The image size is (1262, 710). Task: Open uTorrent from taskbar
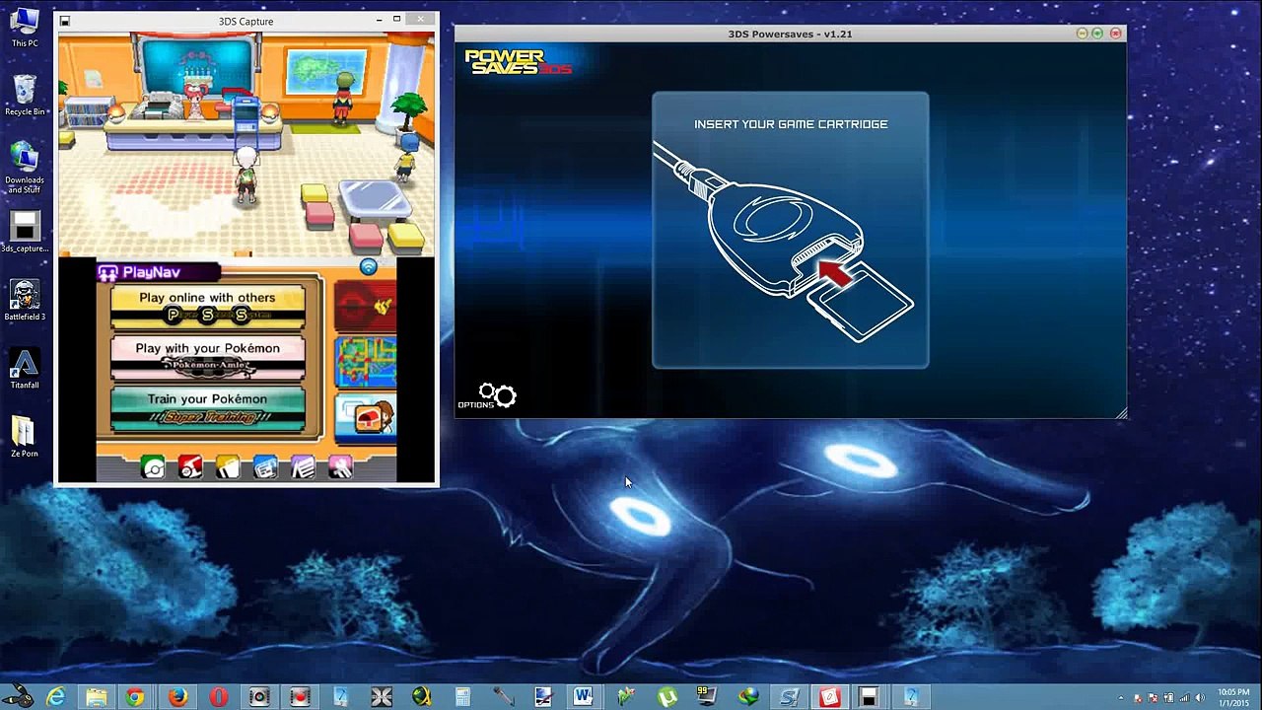point(667,697)
